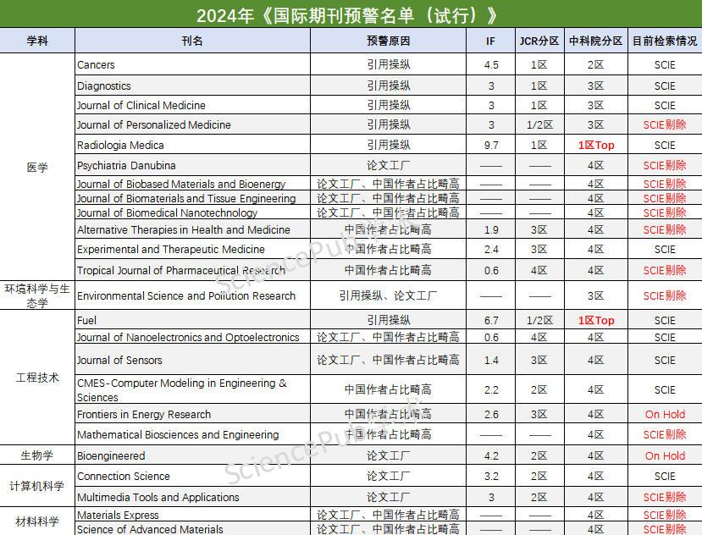Click SCIE剔除 in Multimedia Tools and Applications row
The image size is (702, 535).
[665, 498]
